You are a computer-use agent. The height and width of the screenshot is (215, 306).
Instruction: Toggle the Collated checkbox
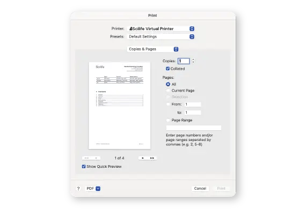(x=167, y=69)
